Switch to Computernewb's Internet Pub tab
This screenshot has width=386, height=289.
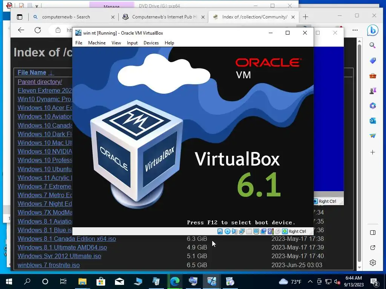(x=164, y=17)
